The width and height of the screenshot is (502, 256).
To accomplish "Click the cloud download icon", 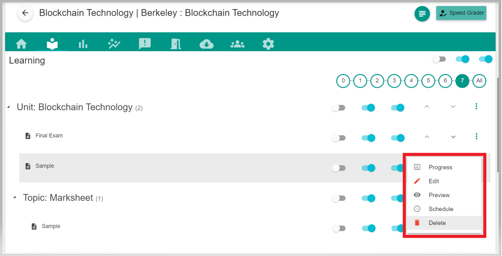I will pos(206,44).
